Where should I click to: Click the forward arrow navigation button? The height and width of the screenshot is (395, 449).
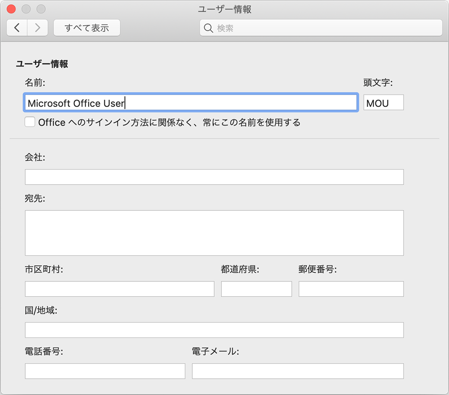[x=38, y=28]
